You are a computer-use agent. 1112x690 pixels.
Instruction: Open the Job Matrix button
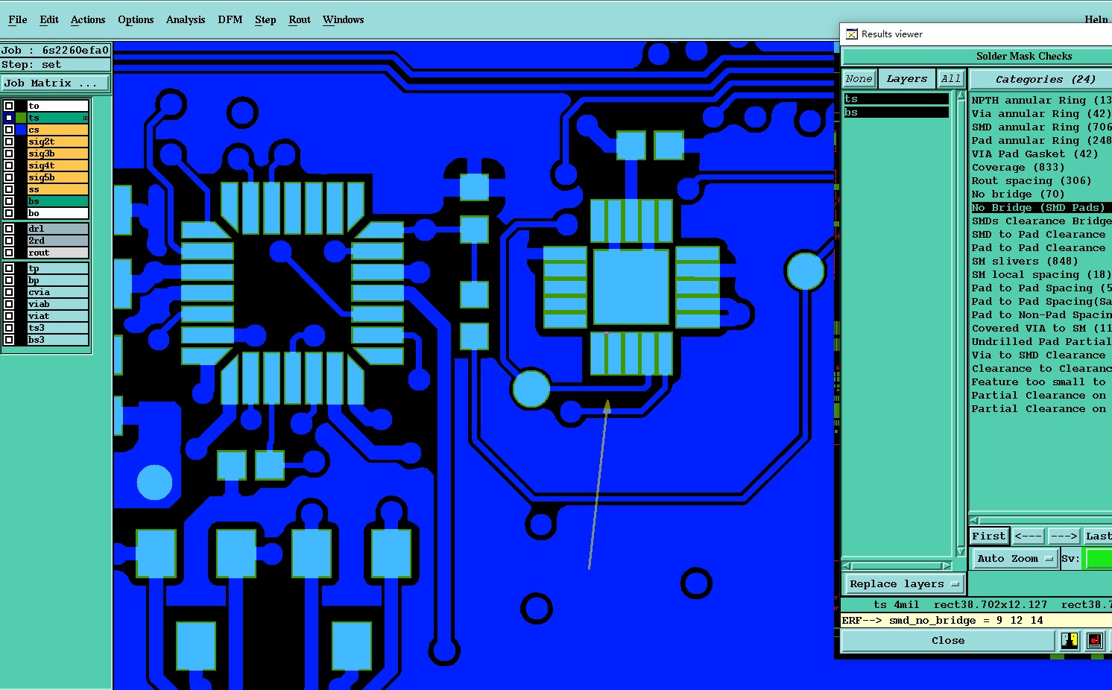point(55,83)
